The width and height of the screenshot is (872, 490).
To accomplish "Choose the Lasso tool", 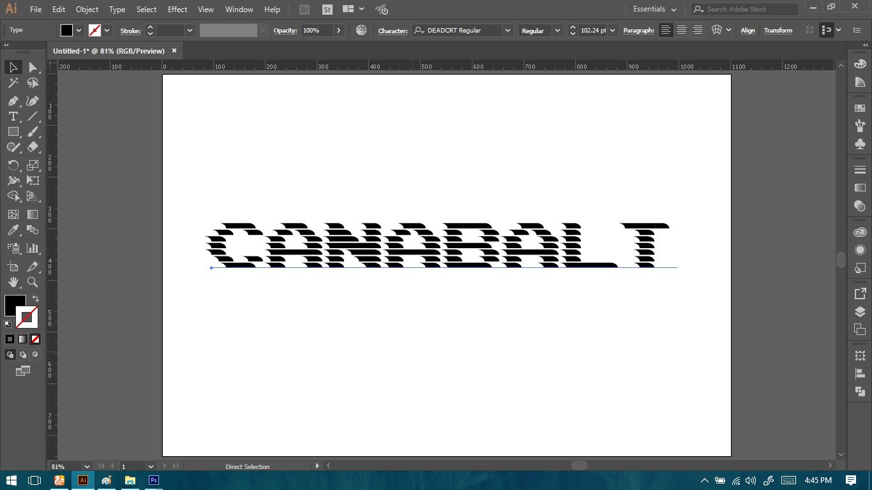I will coord(33,83).
